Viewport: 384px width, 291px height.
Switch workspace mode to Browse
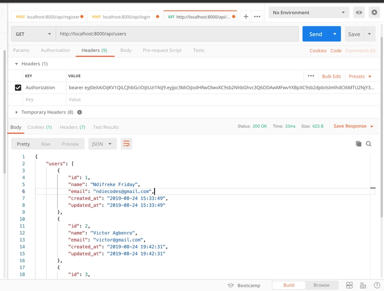pos(321,285)
